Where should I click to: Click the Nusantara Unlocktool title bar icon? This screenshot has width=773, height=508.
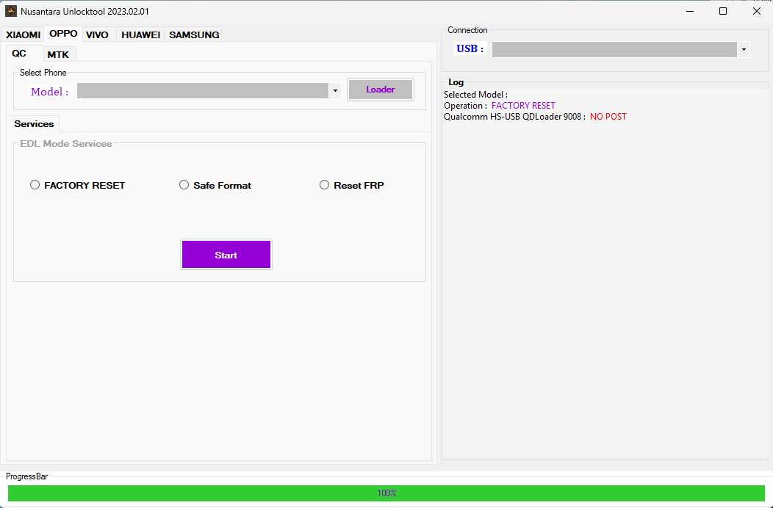10,11
